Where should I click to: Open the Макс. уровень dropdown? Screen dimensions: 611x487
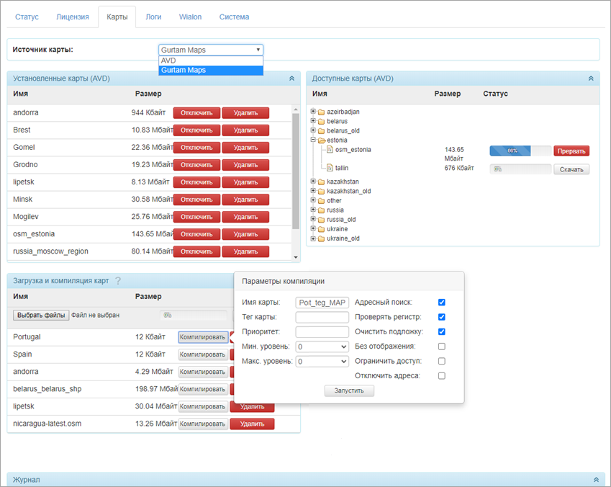coord(322,362)
